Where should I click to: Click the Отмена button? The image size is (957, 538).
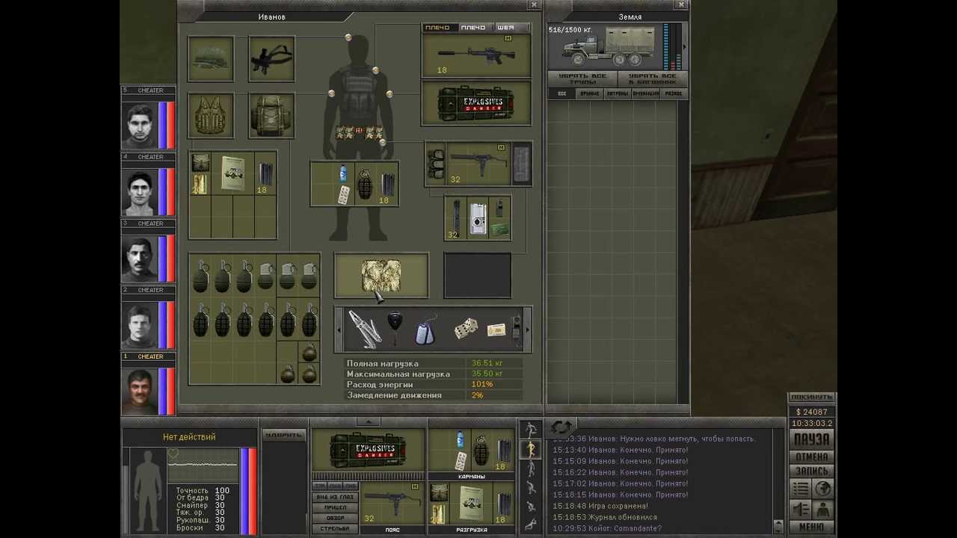(x=811, y=457)
